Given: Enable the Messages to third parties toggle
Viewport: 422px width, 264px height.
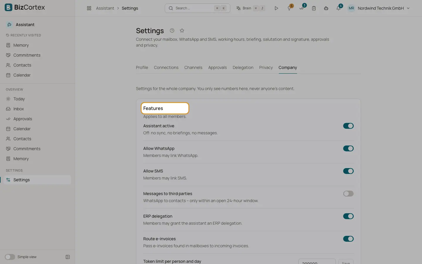Looking at the screenshot, I should 348,194.
